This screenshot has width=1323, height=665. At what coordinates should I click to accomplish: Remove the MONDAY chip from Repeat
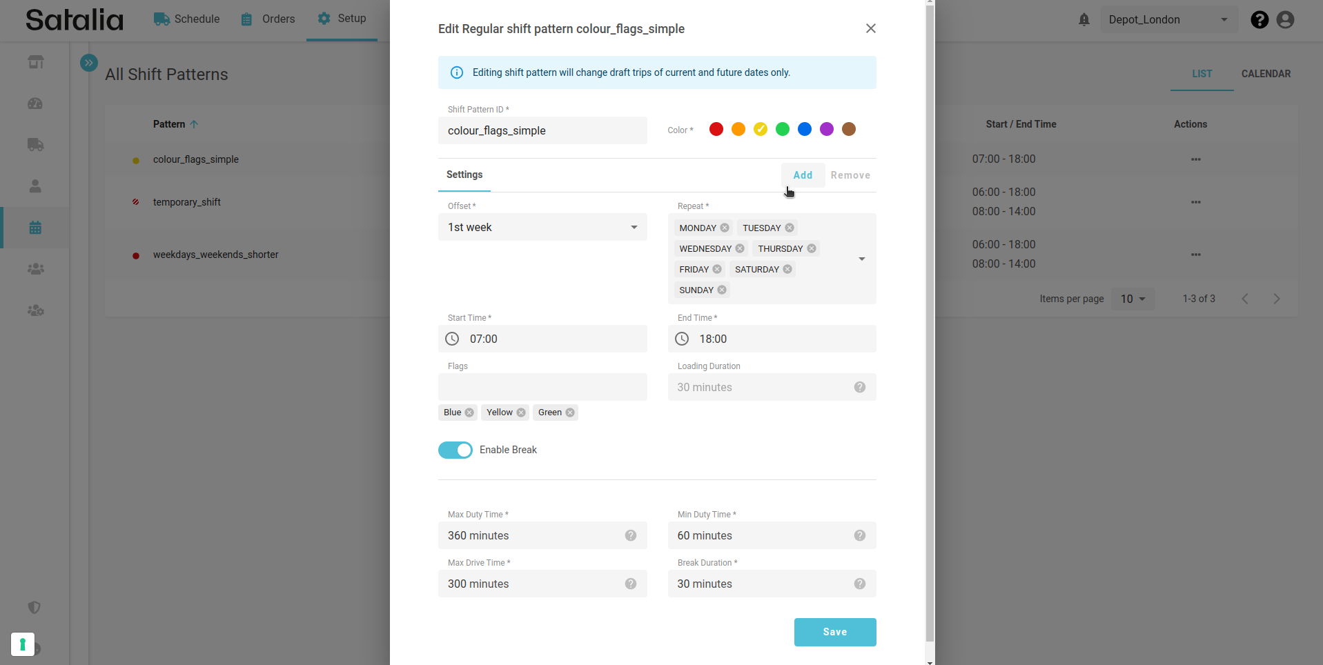pyautogui.click(x=725, y=228)
